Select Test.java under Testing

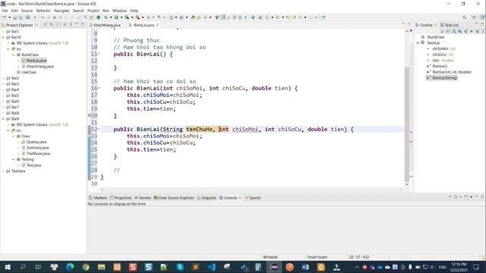(x=33, y=165)
